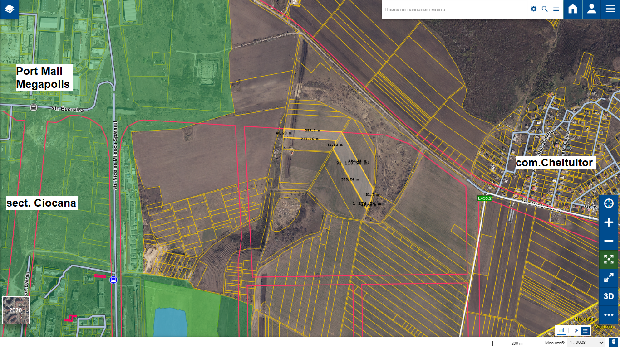620x348 pixels.
Task: Click the home button in header
Action: [x=573, y=9]
